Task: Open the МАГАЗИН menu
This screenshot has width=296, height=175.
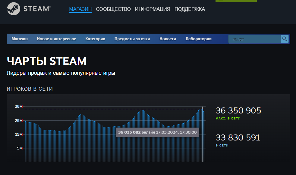Action: pyautogui.click(x=80, y=9)
